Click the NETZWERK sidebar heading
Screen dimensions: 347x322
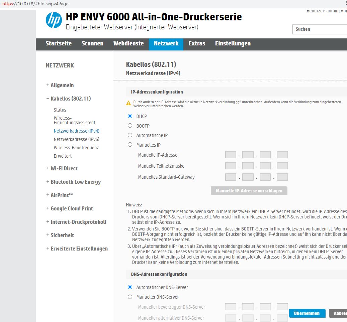[x=60, y=65]
